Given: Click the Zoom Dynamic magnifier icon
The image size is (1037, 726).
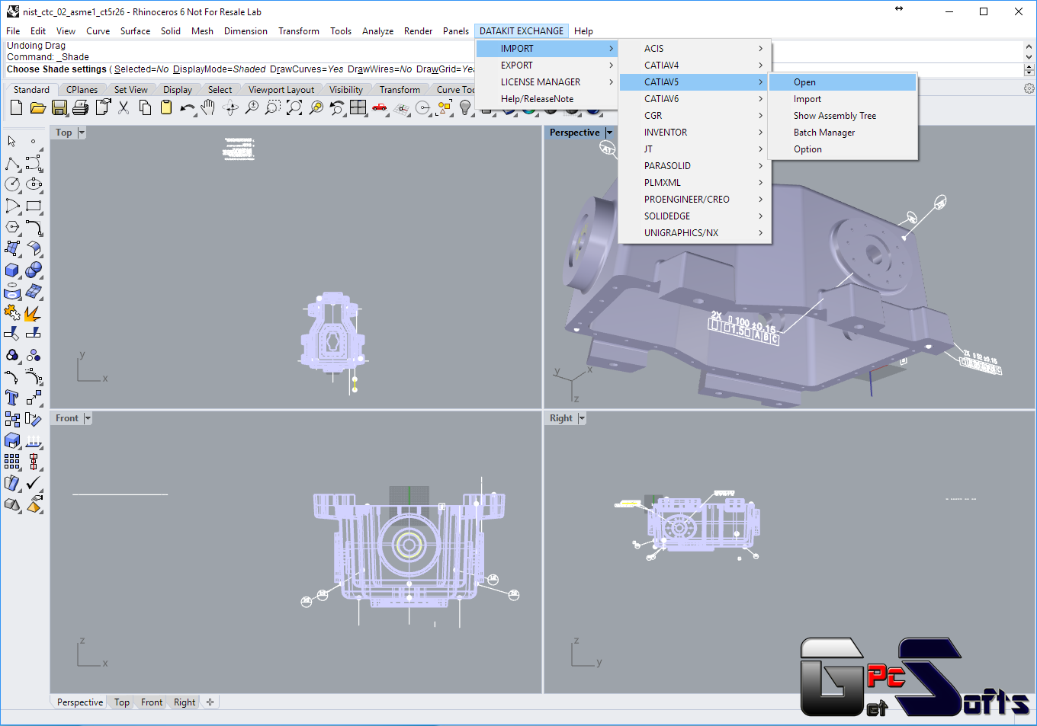Looking at the screenshot, I should (252, 108).
